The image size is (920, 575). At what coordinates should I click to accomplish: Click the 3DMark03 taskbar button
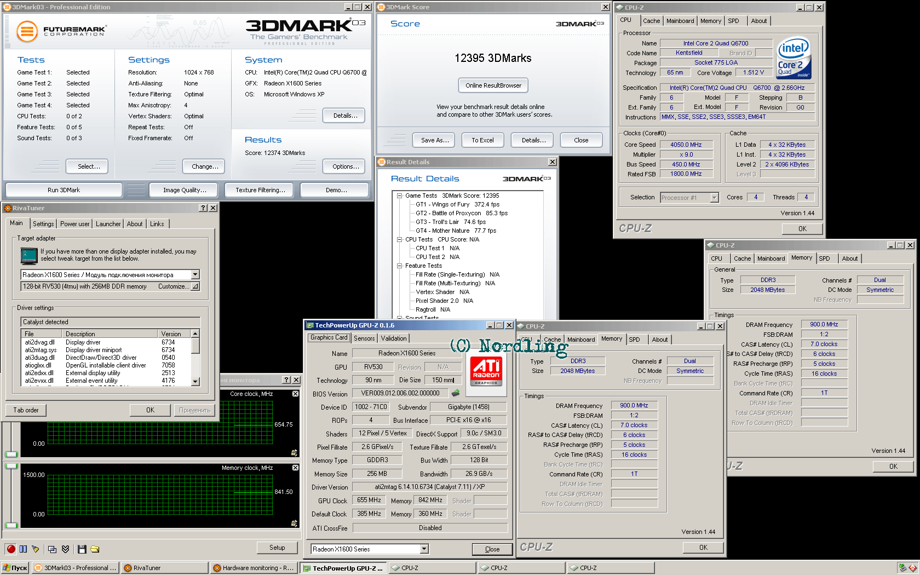[75, 568]
